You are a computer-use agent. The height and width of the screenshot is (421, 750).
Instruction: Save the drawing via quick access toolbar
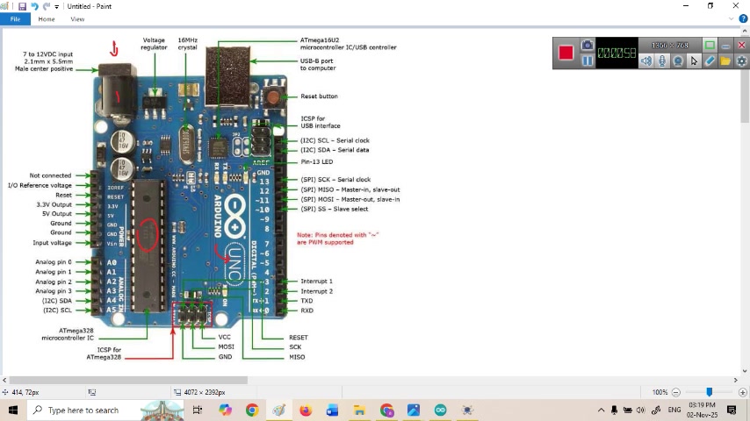22,6
